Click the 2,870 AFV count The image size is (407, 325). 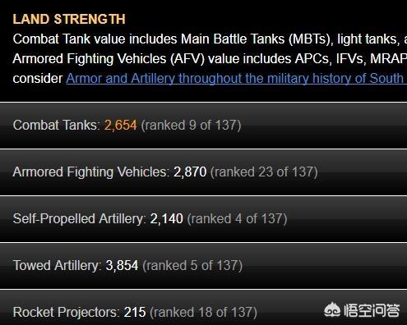coord(190,172)
